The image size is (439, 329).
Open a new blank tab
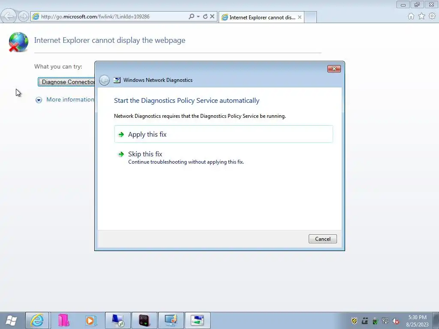point(310,17)
